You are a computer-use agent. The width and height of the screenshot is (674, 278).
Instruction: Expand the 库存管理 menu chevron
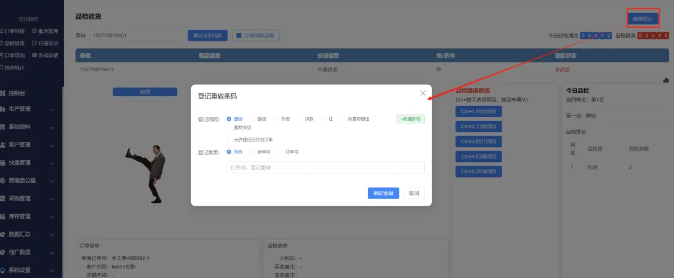(x=53, y=216)
